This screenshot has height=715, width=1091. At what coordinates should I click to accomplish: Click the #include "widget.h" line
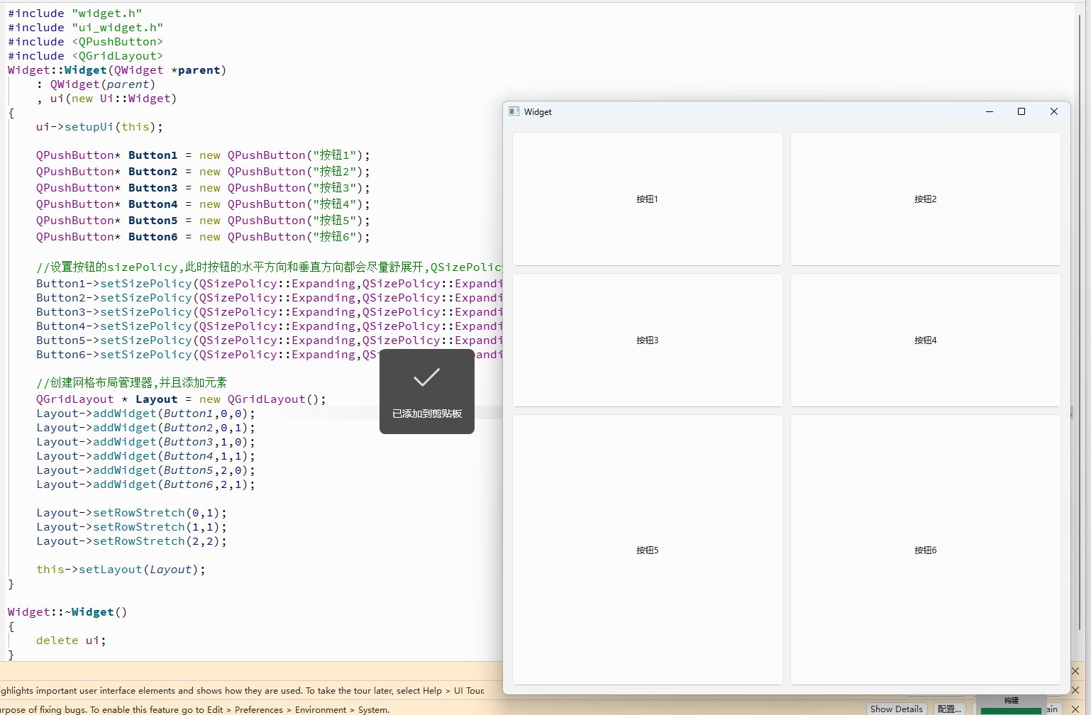[x=74, y=13]
